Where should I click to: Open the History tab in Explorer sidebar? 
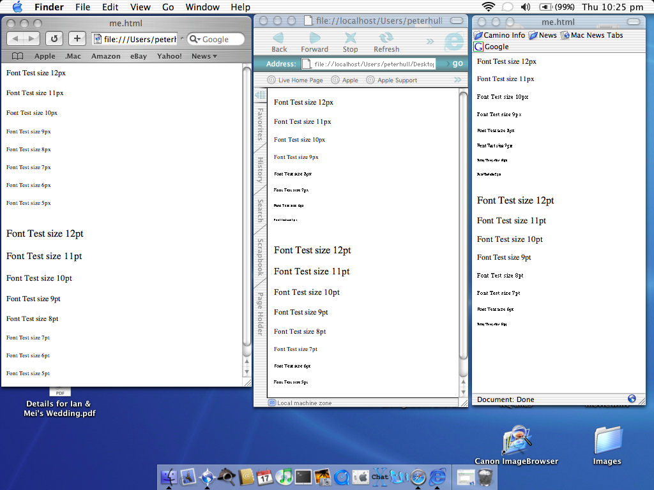260,170
